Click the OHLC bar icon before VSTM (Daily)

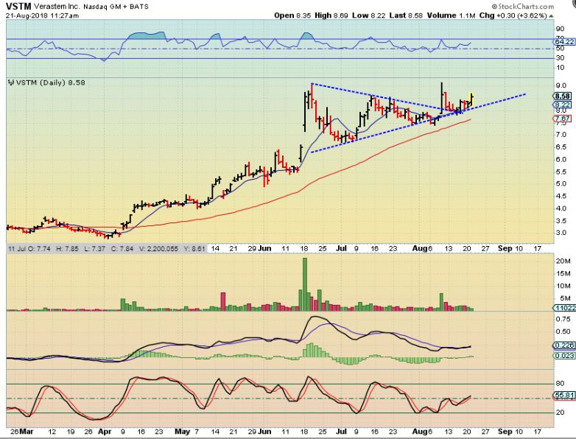11,82
